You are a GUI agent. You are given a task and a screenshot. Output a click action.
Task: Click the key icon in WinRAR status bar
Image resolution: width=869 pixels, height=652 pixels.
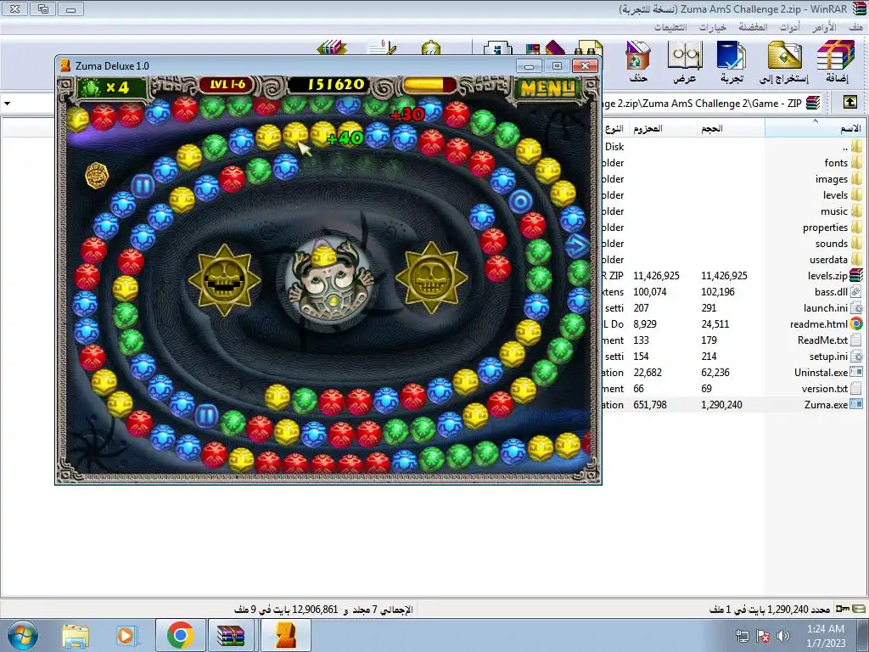[843, 609]
